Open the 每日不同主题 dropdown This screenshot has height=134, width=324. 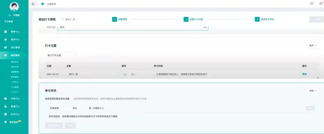60,55
